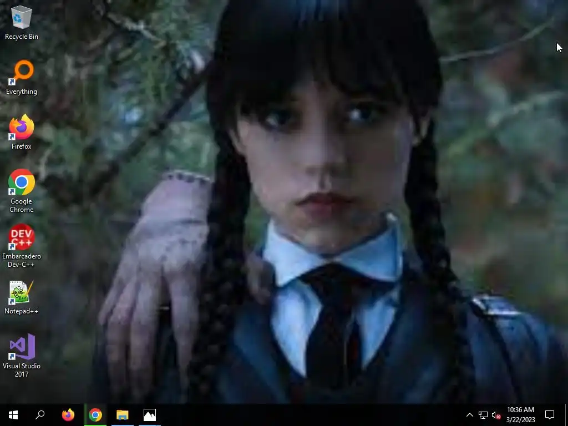Open the clock showing 10:36 AM

tap(520, 415)
